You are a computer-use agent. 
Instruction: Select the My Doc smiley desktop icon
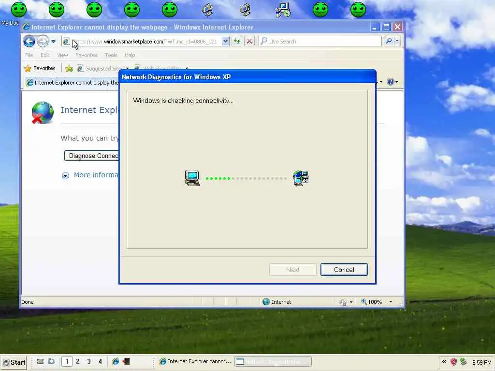click(x=18, y=10)
